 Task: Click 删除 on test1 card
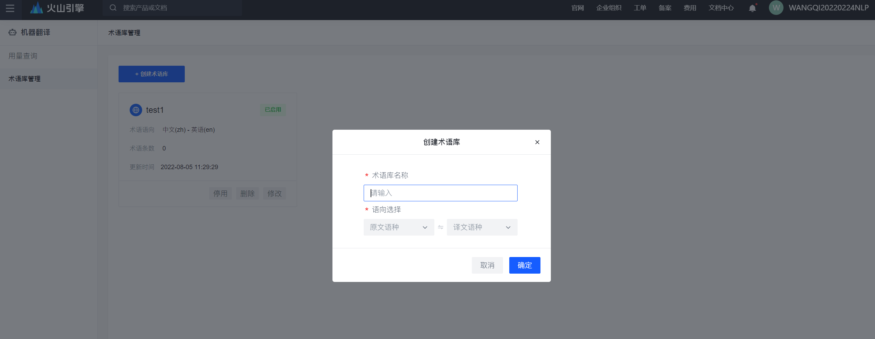click(x=248, y=193)
